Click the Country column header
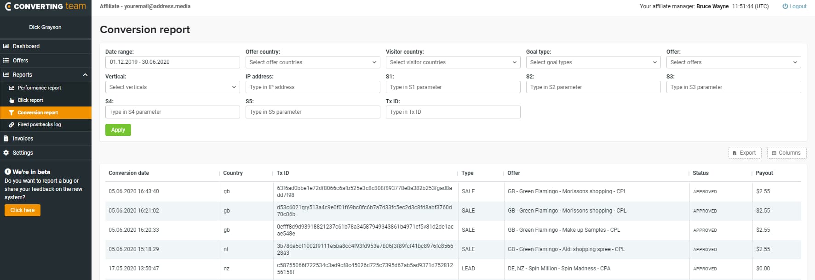The height and width of the screenshot is (280, 815). tap(233, 173)
